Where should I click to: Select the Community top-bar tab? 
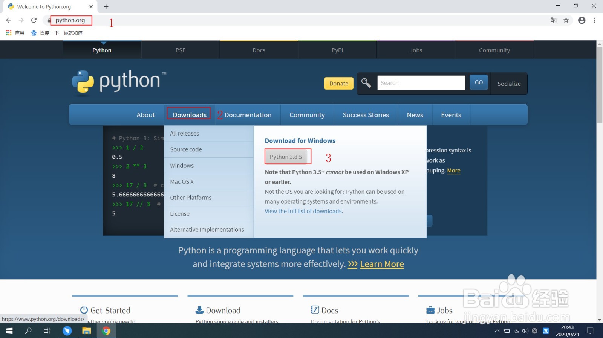[x=494, y=50]
